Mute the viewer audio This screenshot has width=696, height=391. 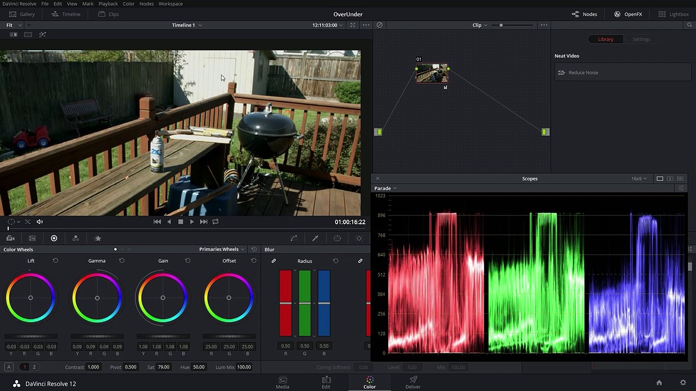point(40,222)
